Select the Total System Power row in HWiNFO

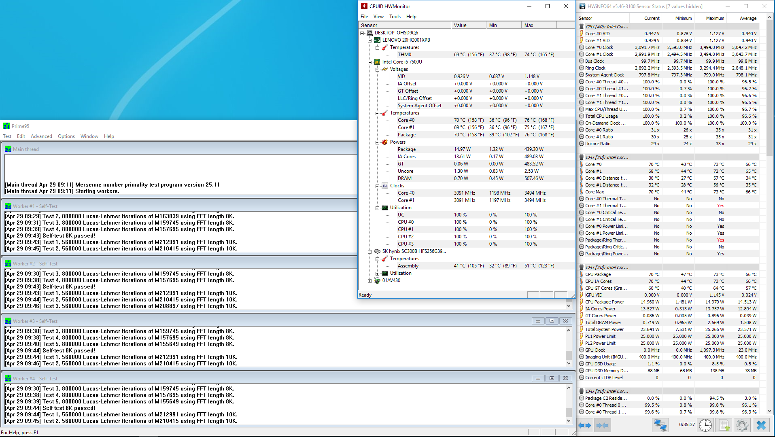coord(669,329)
